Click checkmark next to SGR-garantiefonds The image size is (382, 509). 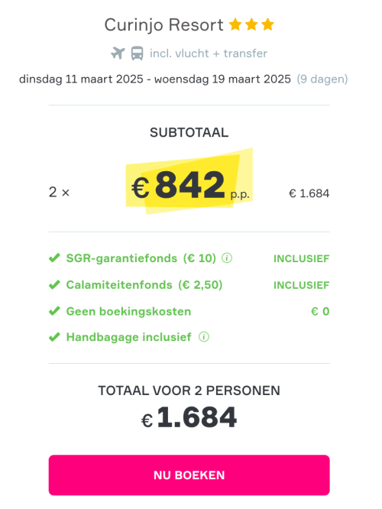point(54,258)
